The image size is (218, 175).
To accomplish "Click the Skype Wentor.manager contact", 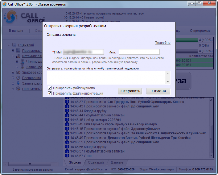I will pos(157,169).
